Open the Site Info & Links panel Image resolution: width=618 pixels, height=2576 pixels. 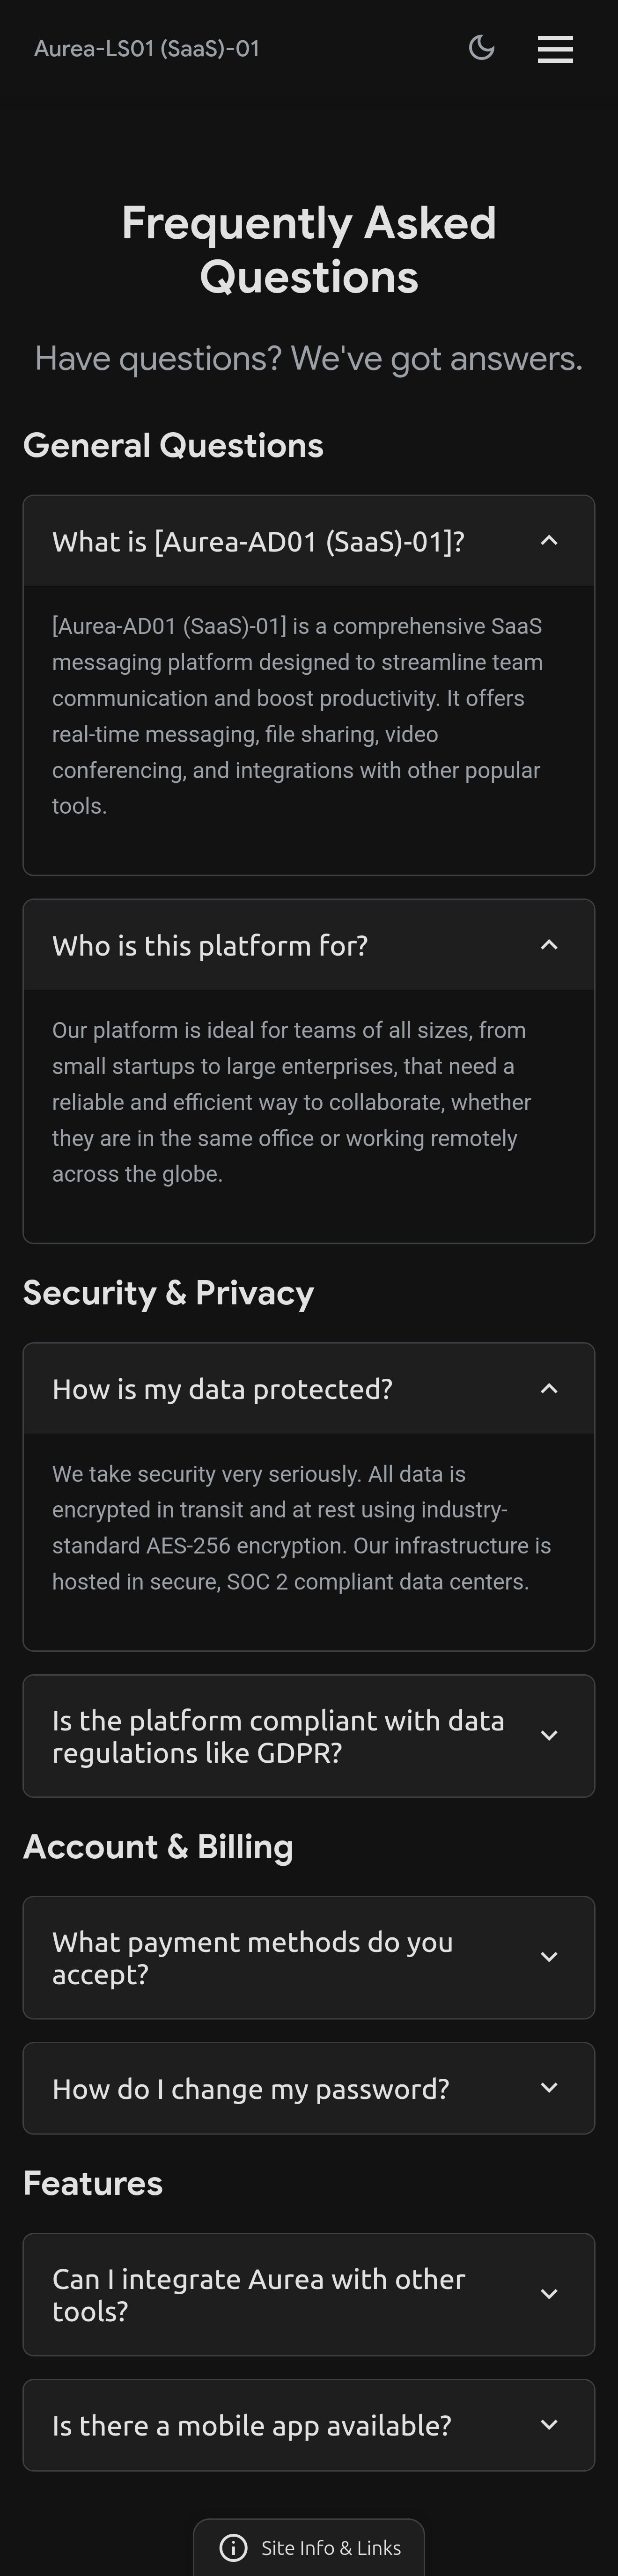coord(330,2548)
